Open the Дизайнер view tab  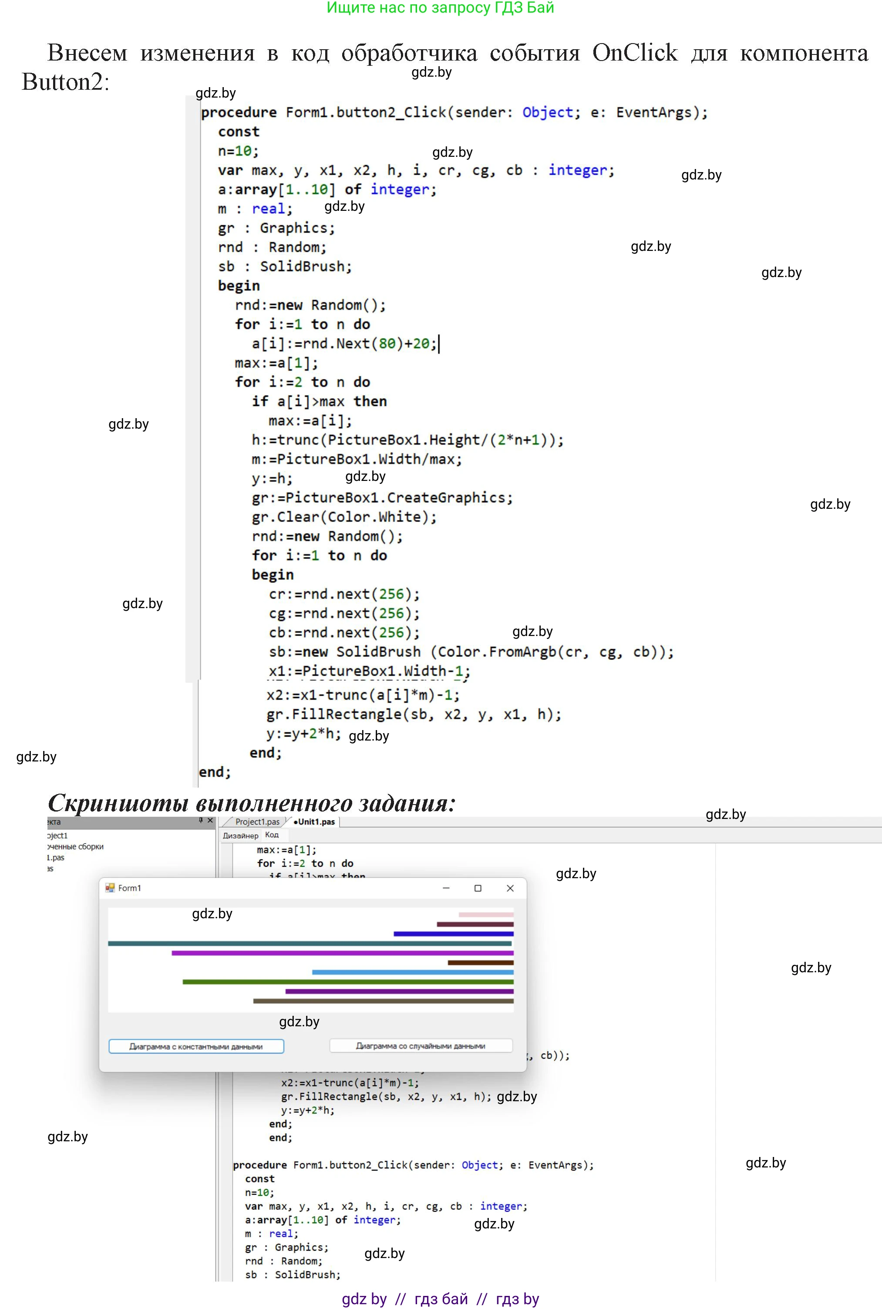240,835
